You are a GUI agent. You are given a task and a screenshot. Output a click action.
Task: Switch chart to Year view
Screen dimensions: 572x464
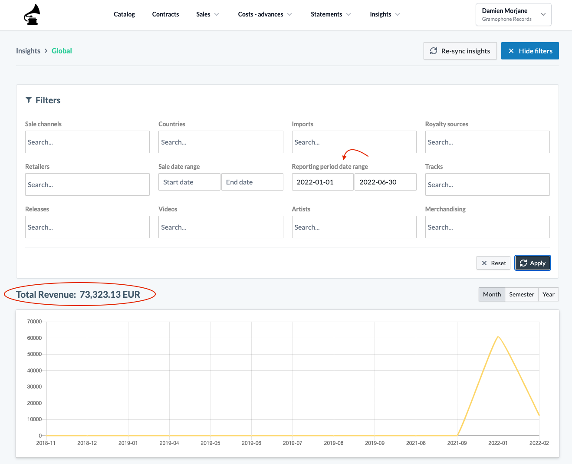(x=549, y=294)
